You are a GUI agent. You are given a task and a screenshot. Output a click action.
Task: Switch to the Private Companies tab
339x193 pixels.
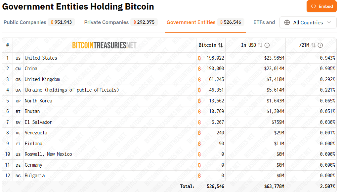106,22
